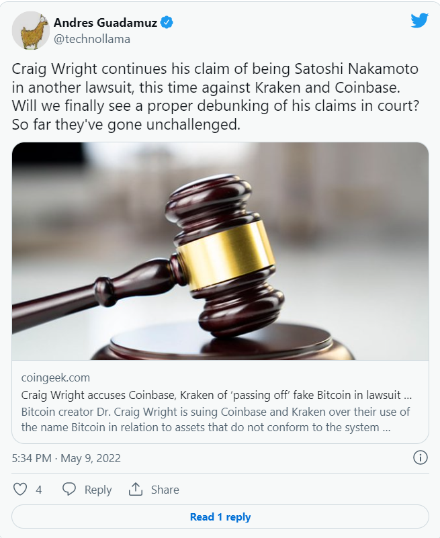Click the share upload arrow icon
The width and height of the screenshot is (440, 538).
coord(136,489)
